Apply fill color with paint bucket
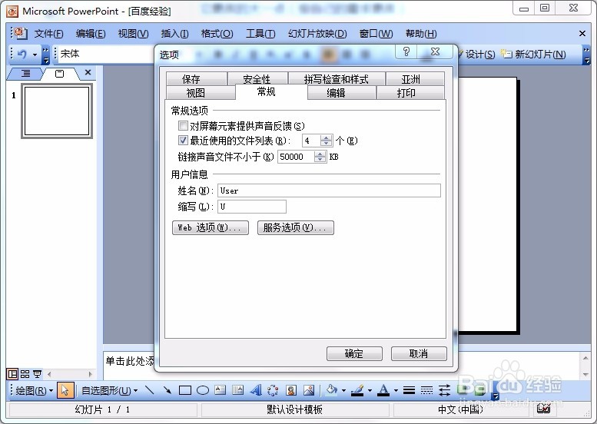Screen dimensions: 597x424 coord(332,390)
